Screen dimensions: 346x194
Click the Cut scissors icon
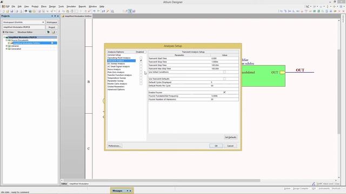tap(59, 11)
